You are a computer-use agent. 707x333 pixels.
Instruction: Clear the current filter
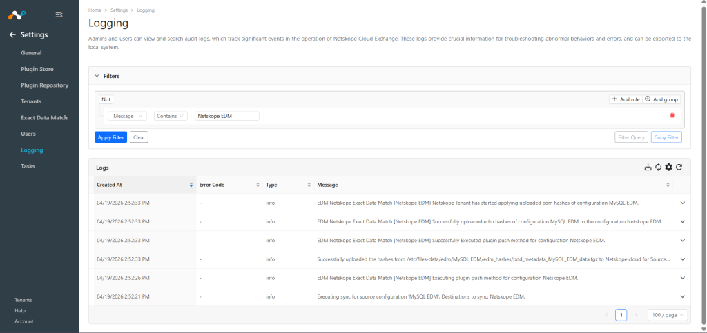point(139,137)
